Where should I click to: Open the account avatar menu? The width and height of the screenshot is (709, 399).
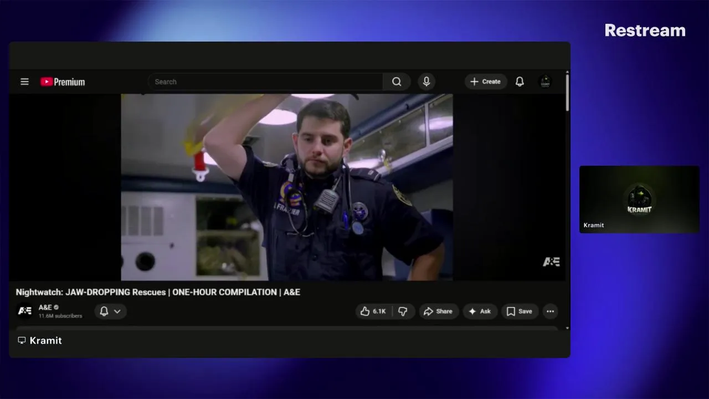[545, 81]
